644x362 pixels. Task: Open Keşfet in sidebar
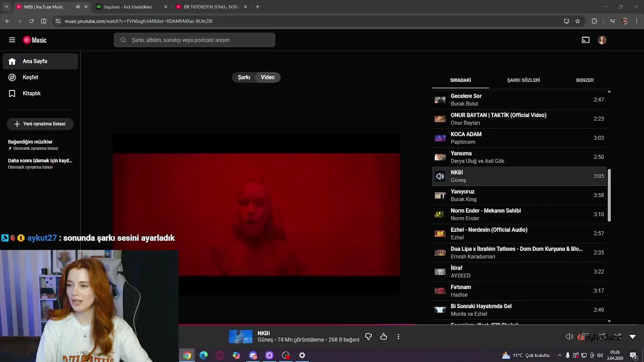point(40,77)
